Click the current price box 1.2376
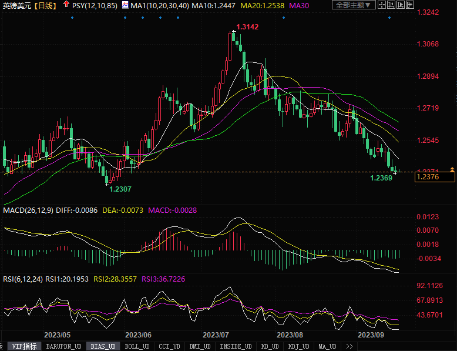This screenshot has width=457, height=351. (x=434, y=177)
